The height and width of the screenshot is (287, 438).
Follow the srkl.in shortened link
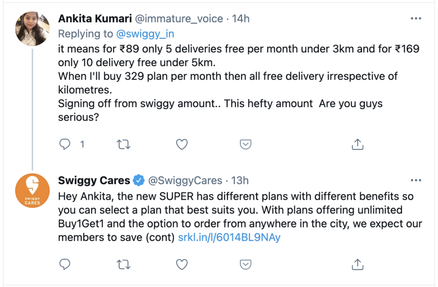[x=229, y=237]
